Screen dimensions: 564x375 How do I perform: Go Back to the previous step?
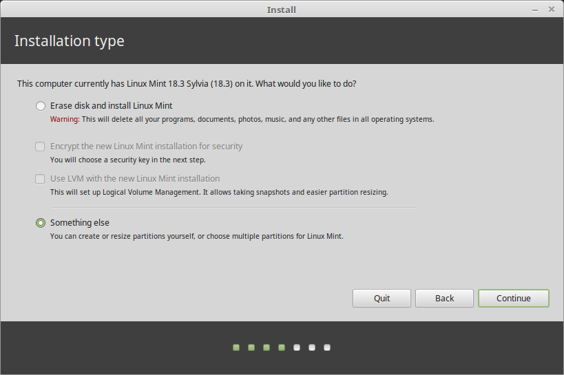(x=444, y=298)
